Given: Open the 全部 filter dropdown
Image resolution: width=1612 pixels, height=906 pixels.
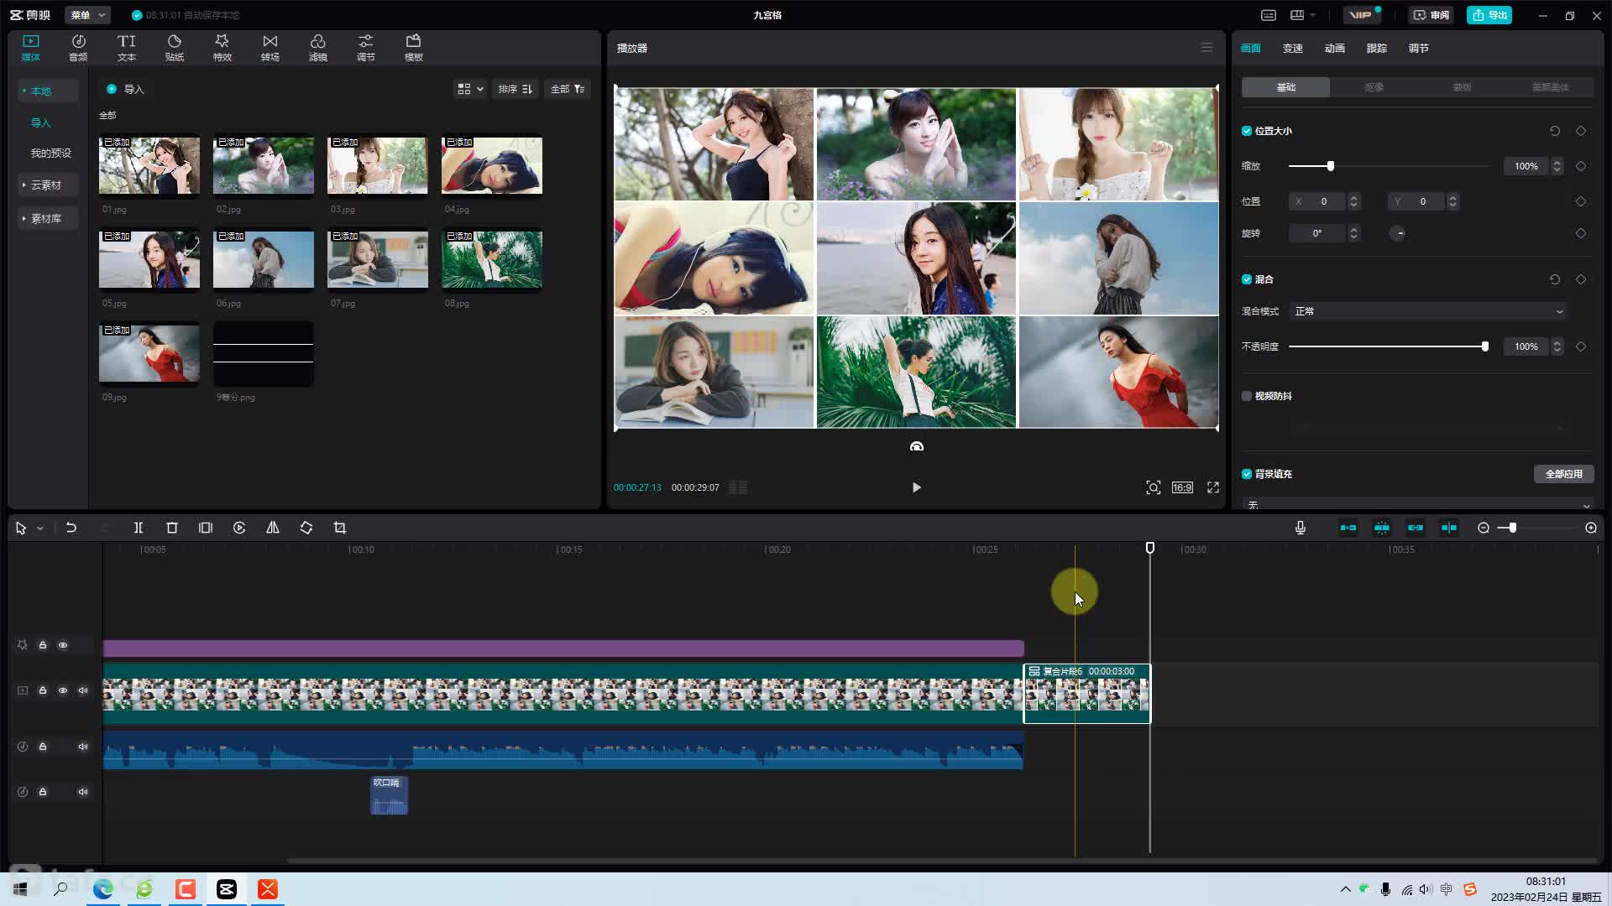Looking at the screenshot, I should point(568,89).
